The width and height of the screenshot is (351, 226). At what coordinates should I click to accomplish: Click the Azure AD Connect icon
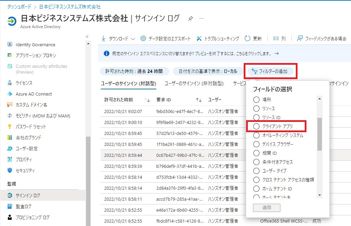(x=10, y=94)
